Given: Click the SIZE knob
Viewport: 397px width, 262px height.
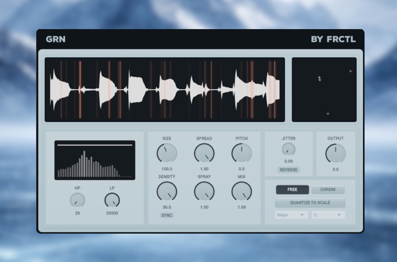Looking at the screenshot, I should click(167, 153).
